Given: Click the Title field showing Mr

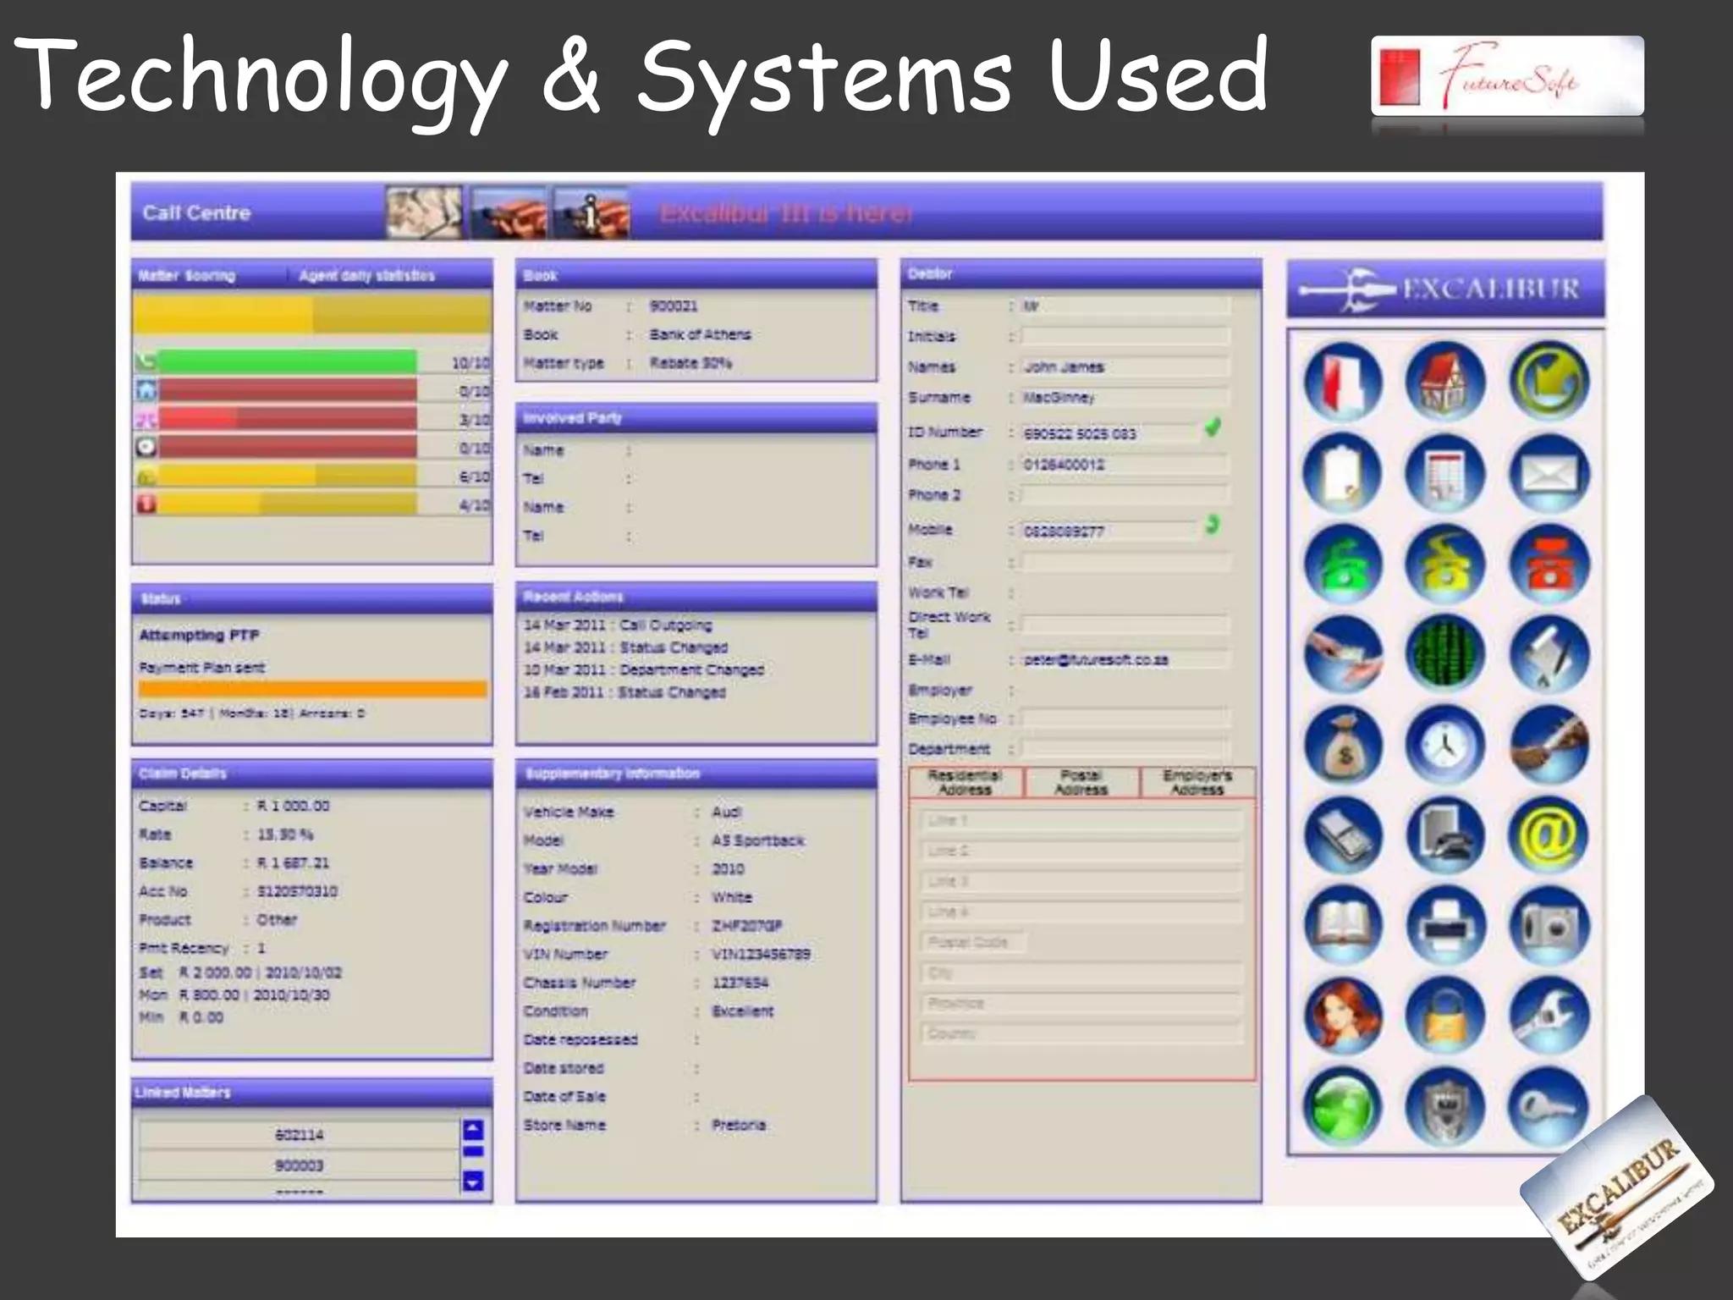Looking at the screenshot, I should coord(1125,306).
